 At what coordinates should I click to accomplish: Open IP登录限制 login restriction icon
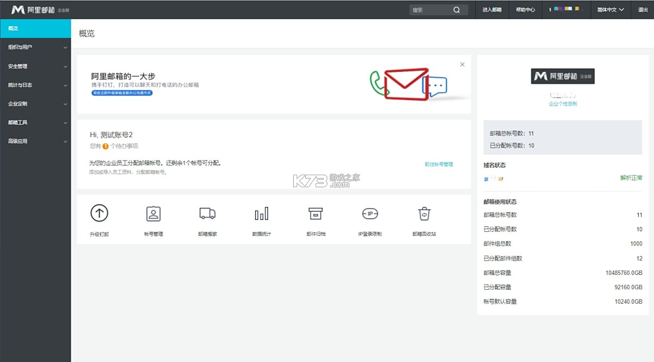[370, 213]
